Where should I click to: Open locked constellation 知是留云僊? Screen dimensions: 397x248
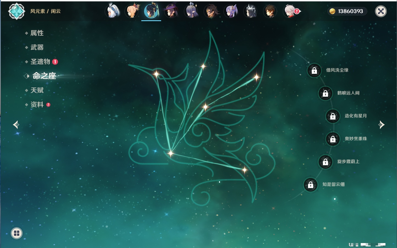(x=311, y=185)
